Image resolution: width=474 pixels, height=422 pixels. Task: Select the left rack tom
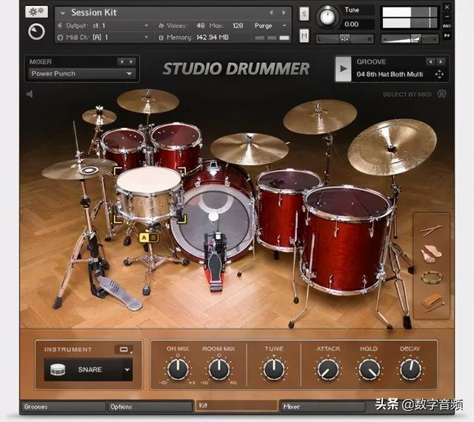[x=123, y=148]
